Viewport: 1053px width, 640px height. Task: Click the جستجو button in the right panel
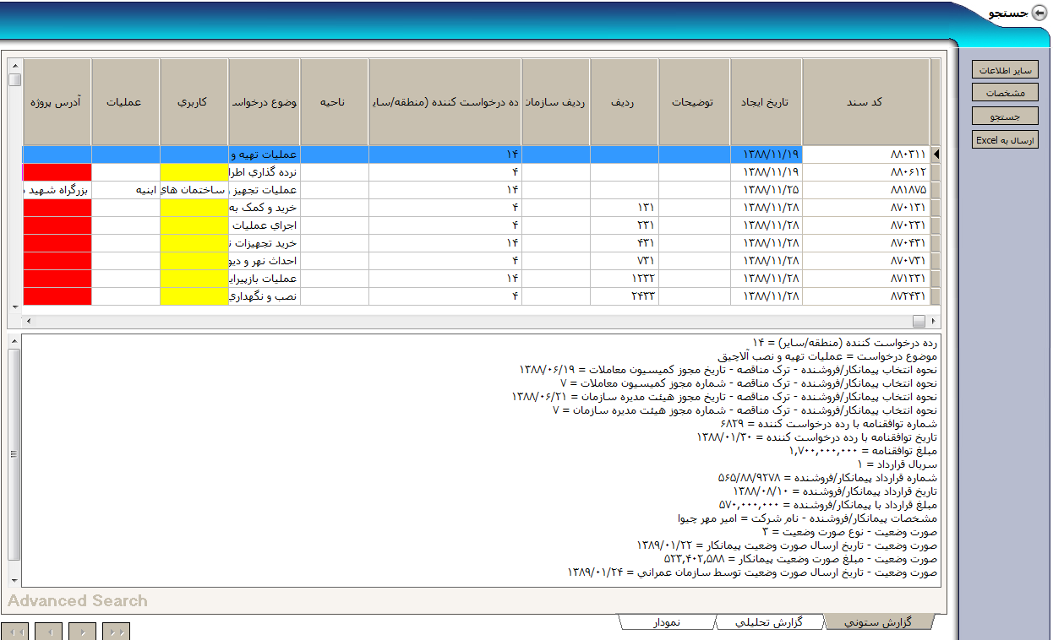1005,117
